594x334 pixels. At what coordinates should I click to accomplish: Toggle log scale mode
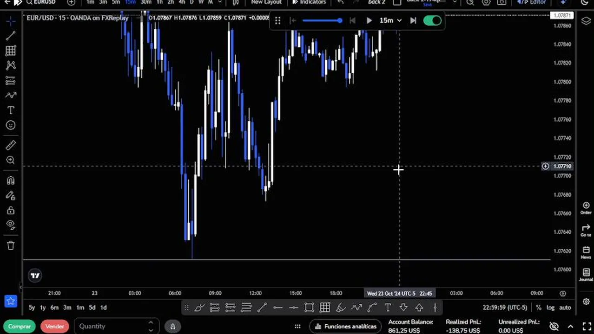[x=550, y=308]
